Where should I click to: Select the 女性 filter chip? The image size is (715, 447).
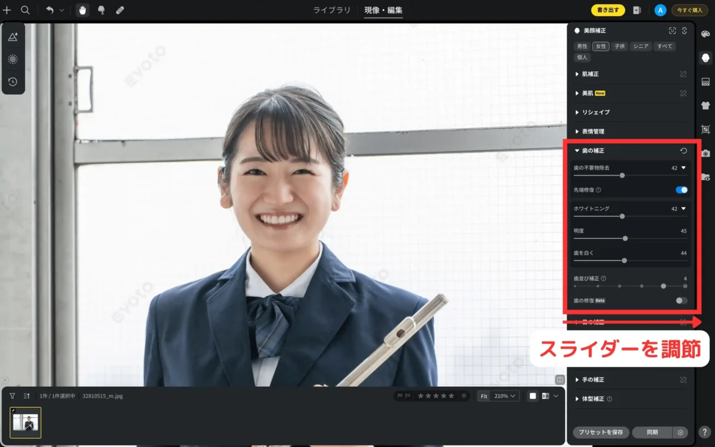click(x=601, y=46)
